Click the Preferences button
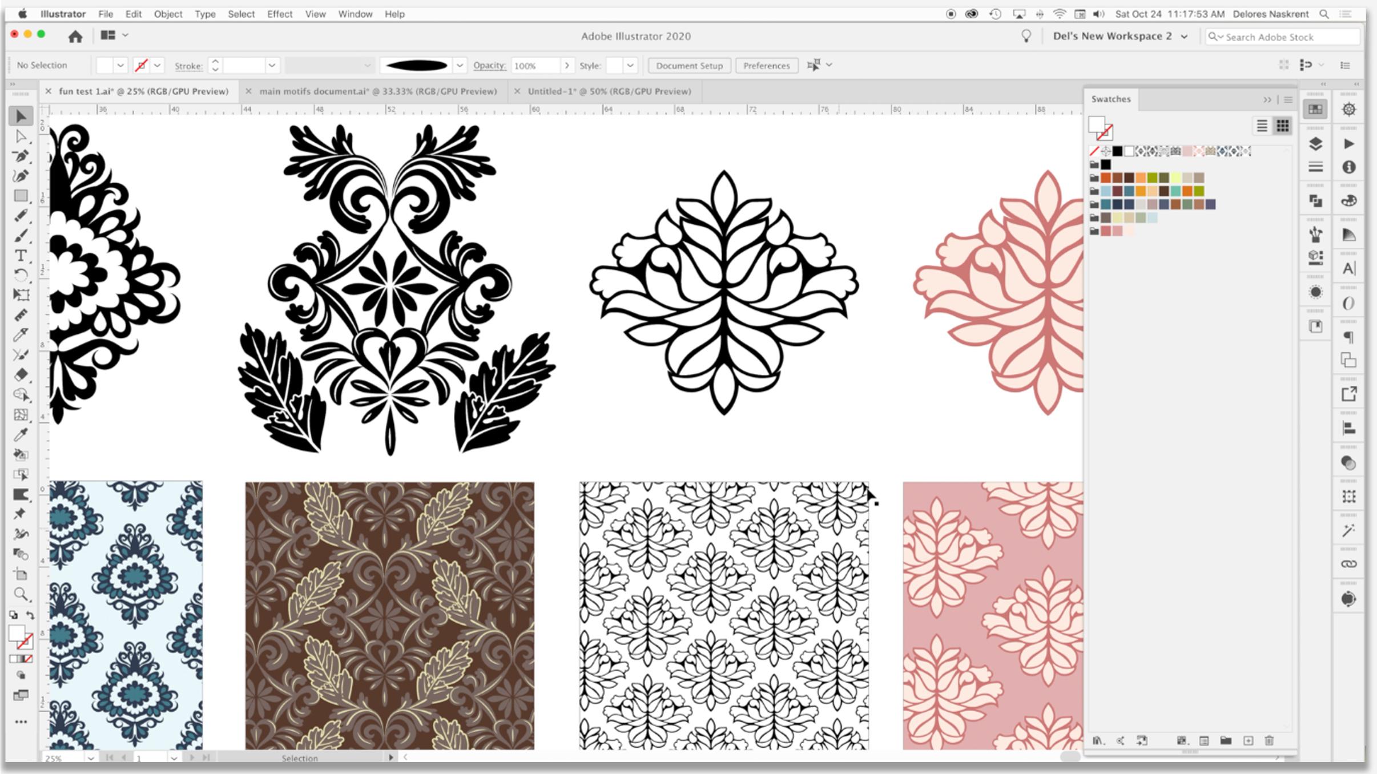 766,66
